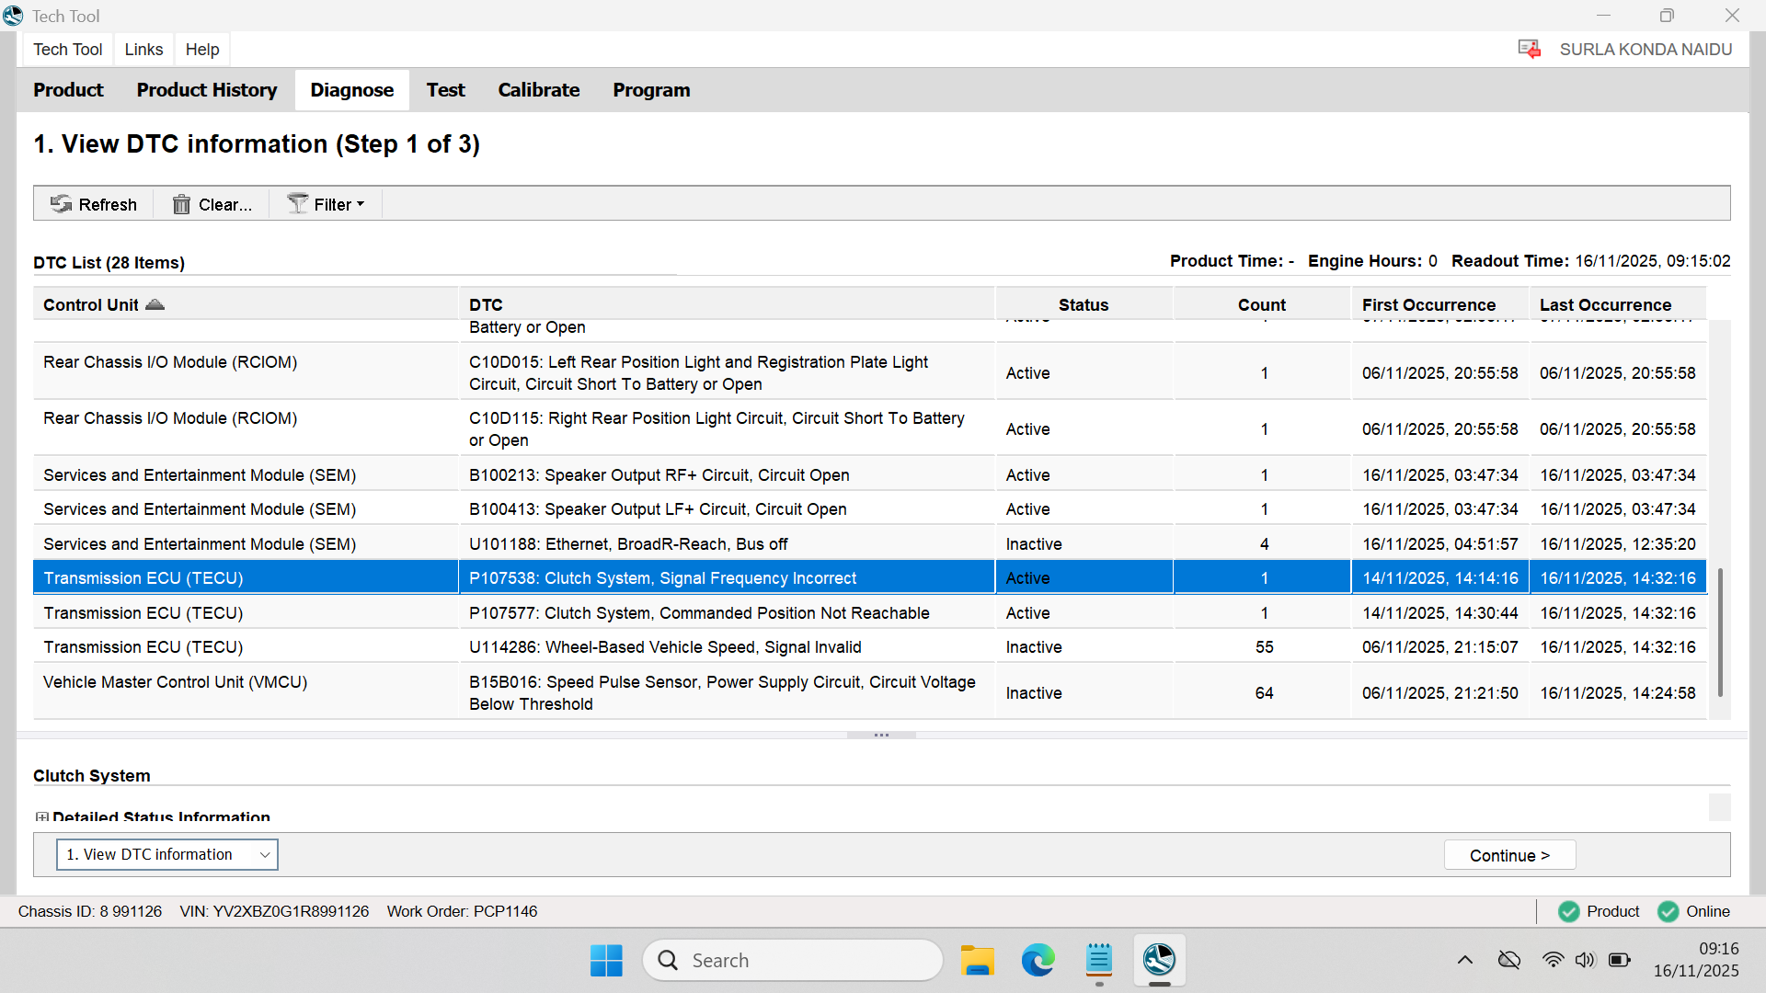Click the volume speaker tray icon
Screen dimensions: 1766x993
(1585, 960)
